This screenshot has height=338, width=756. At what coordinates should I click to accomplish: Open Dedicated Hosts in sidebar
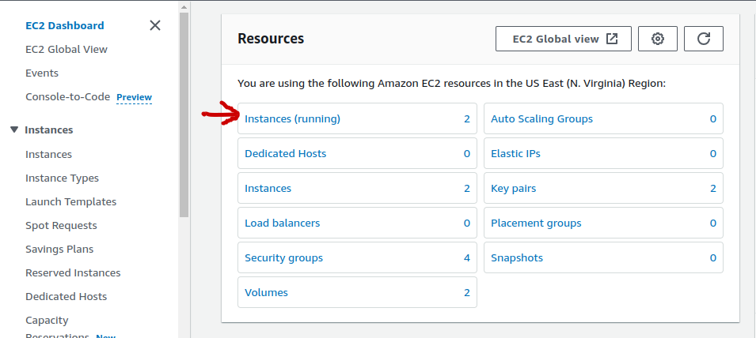66,297
